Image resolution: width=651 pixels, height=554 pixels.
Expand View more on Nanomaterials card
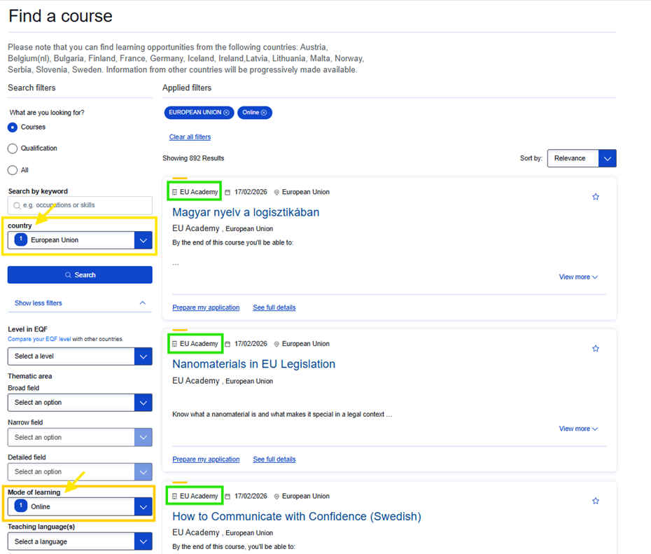[578, 429]
